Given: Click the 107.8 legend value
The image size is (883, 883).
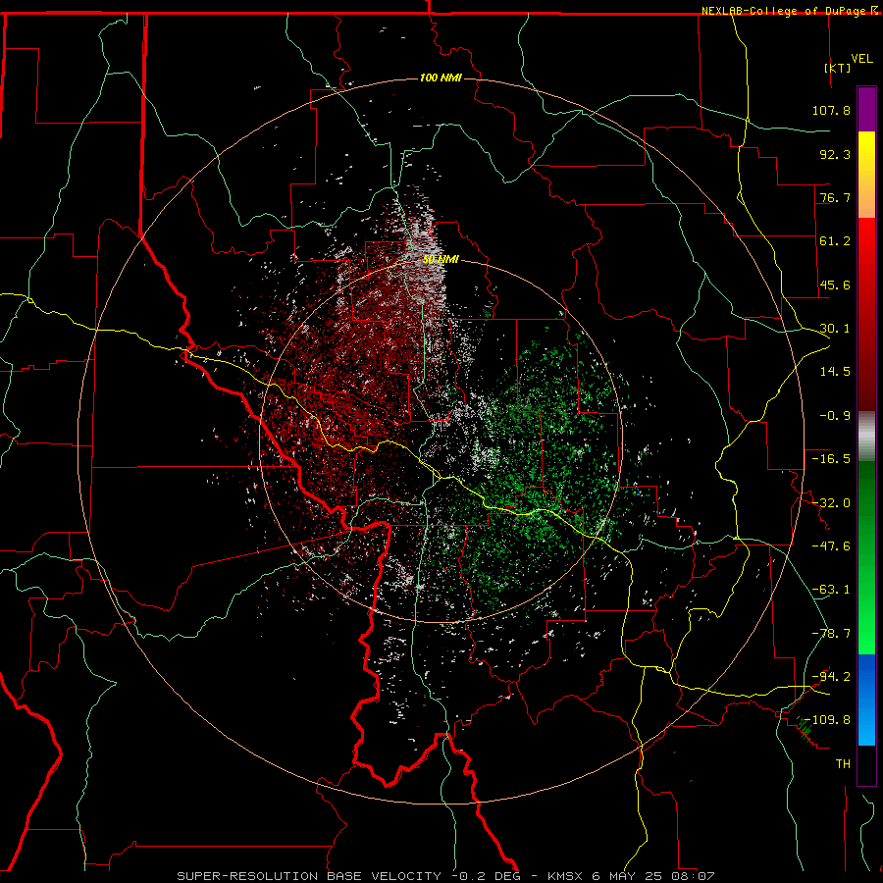Looking at the screenshot, I should [831, 110].
